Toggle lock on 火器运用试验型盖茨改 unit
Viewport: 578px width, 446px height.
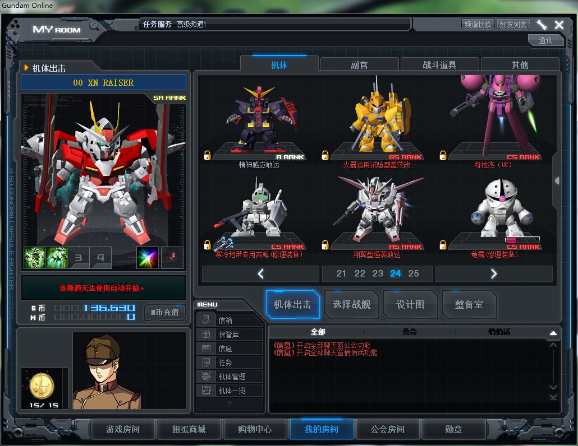325,155
